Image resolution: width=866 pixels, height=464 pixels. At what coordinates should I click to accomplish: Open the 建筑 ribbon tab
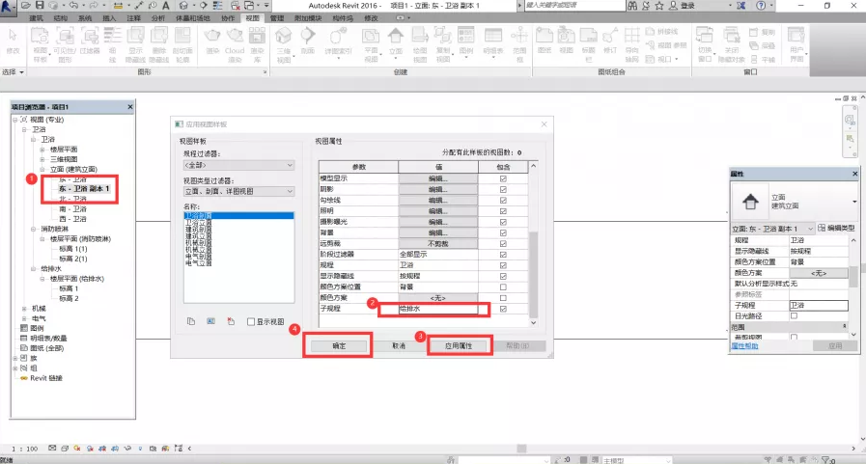click(37, 18)
